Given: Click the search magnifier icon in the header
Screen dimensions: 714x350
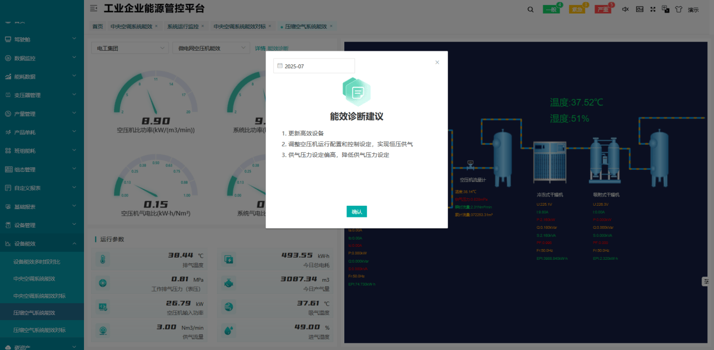Looking at the screenshot, I should pos(530,9).
